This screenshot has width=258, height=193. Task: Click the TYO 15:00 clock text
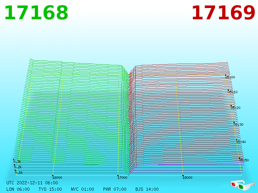50,189
